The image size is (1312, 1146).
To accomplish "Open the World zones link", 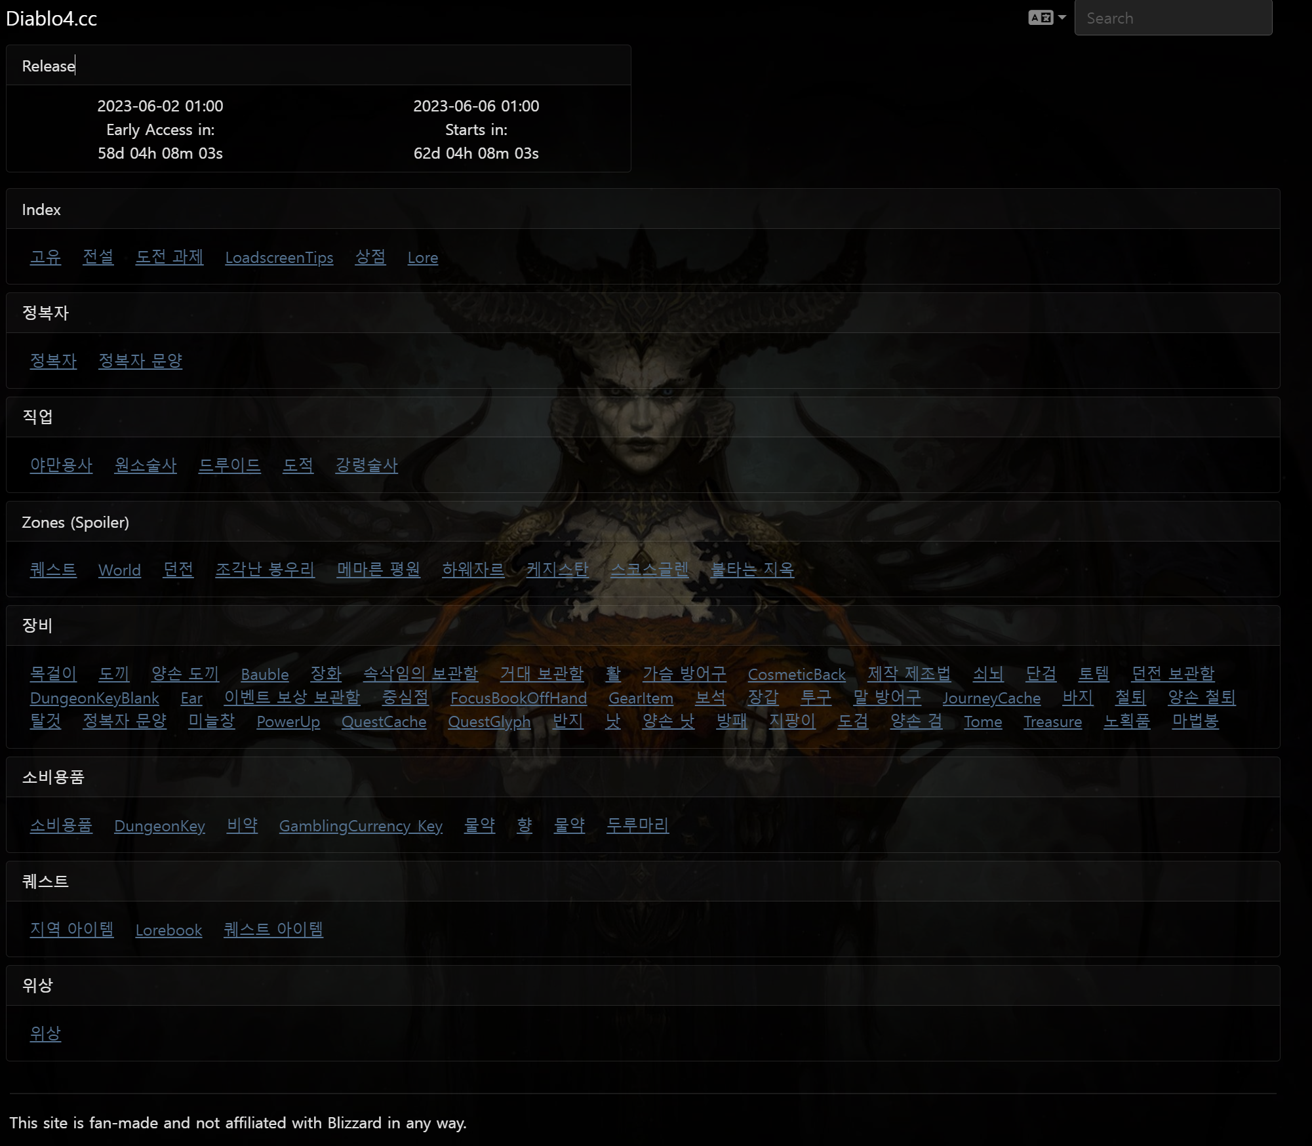I will coord(119,570).
